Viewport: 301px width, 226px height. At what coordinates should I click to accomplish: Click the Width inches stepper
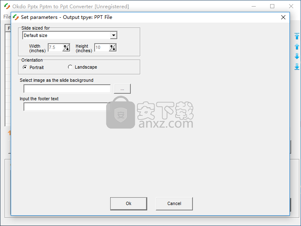pos(66,48)
